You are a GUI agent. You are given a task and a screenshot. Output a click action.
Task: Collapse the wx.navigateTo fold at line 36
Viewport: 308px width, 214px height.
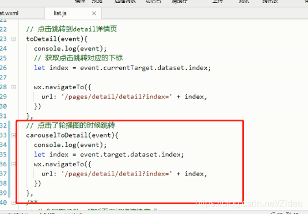click(14, 164)
